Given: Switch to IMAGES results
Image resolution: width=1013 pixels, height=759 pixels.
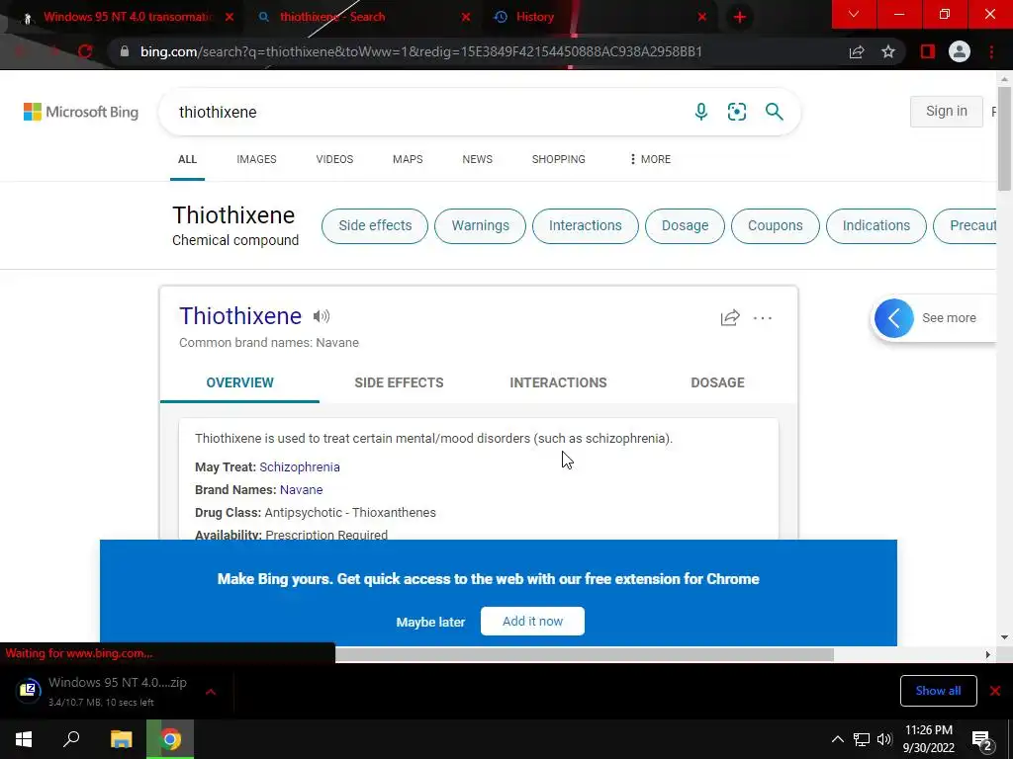Looking at the screenshot, I should click(256, 159).
